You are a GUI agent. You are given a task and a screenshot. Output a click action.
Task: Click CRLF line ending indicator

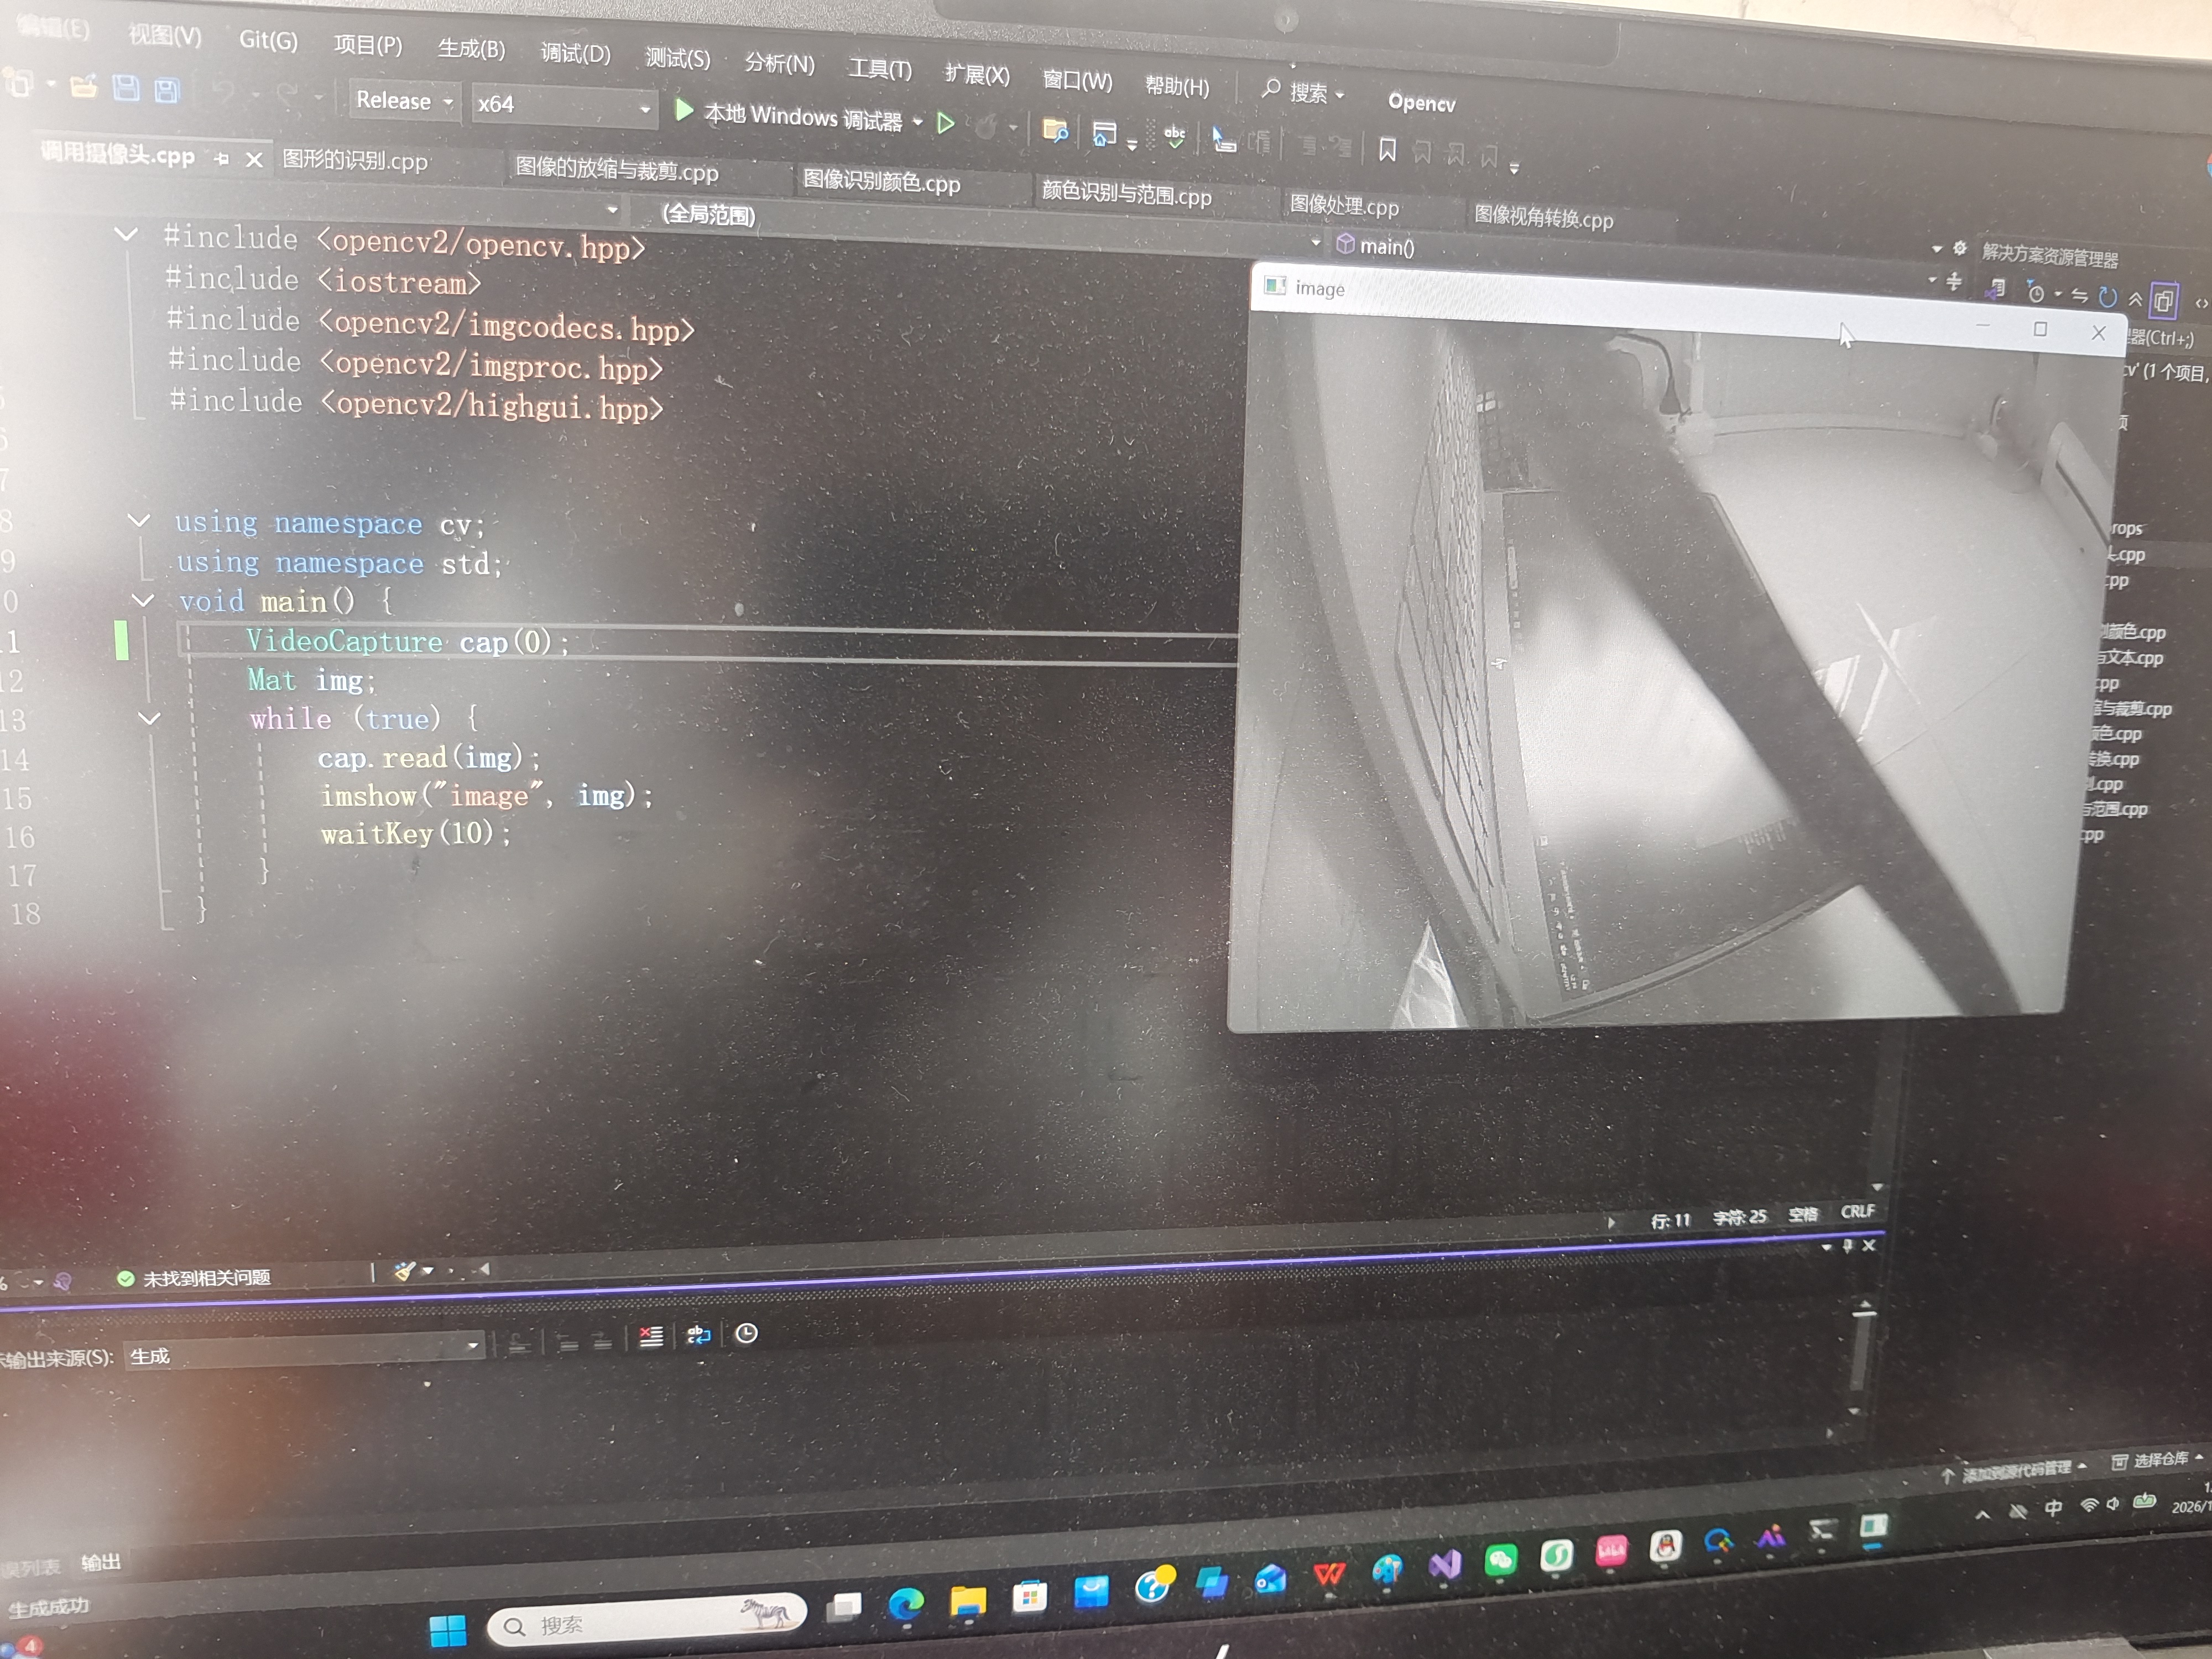tap(1857, 1211)
